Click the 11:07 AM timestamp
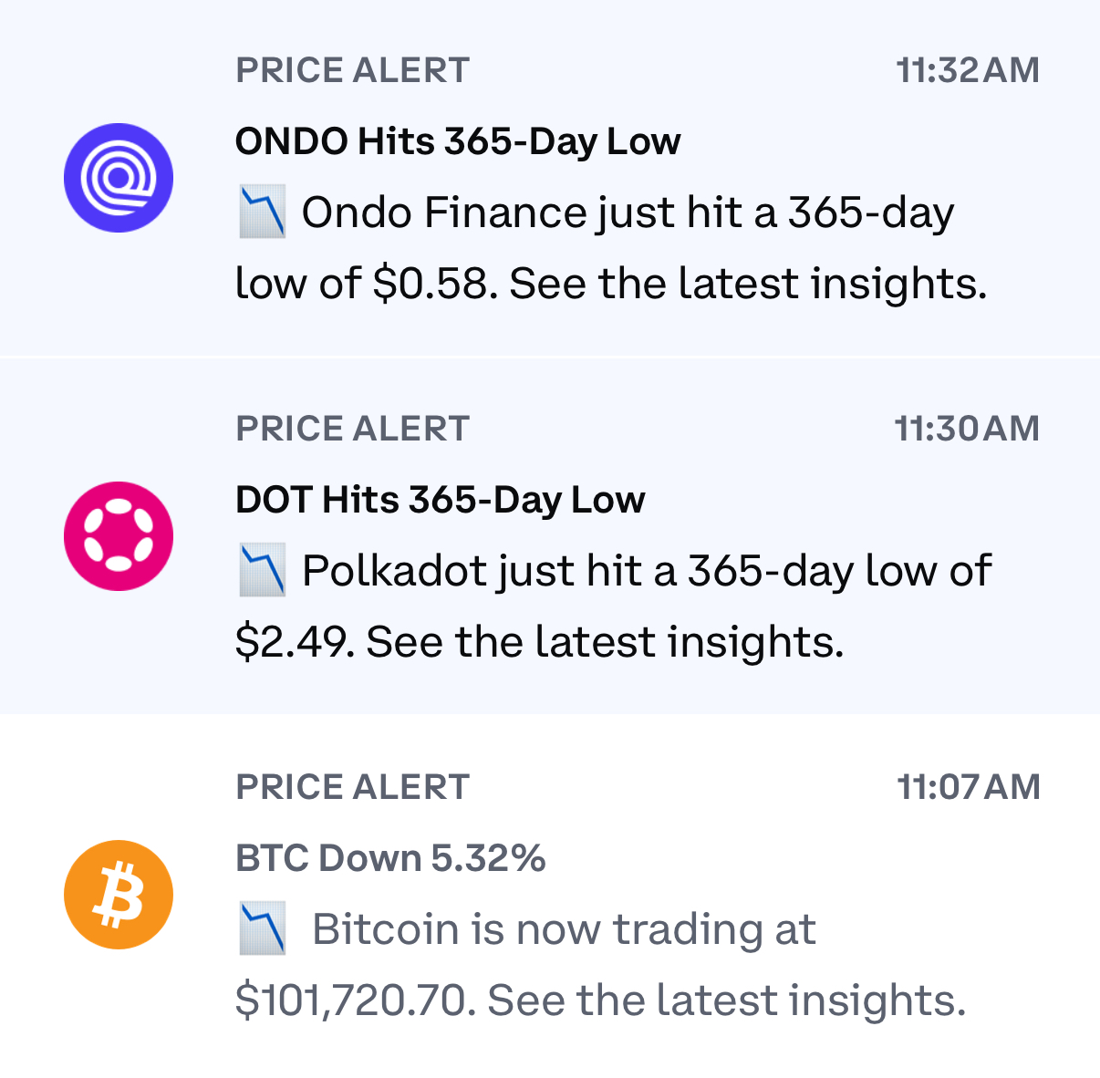Image resolution: width=1100 pixels, height=1078 pixels. [969, 787]
